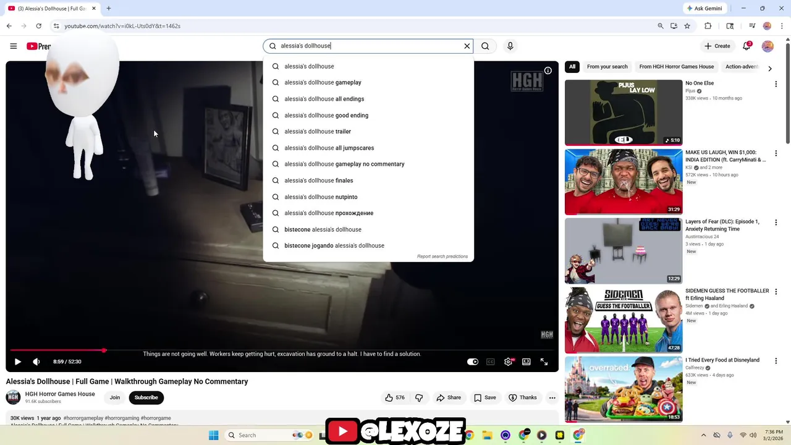The height and width of the screenshot is (445, 791).
Task: Click the Join button
Action: (115, 397)
